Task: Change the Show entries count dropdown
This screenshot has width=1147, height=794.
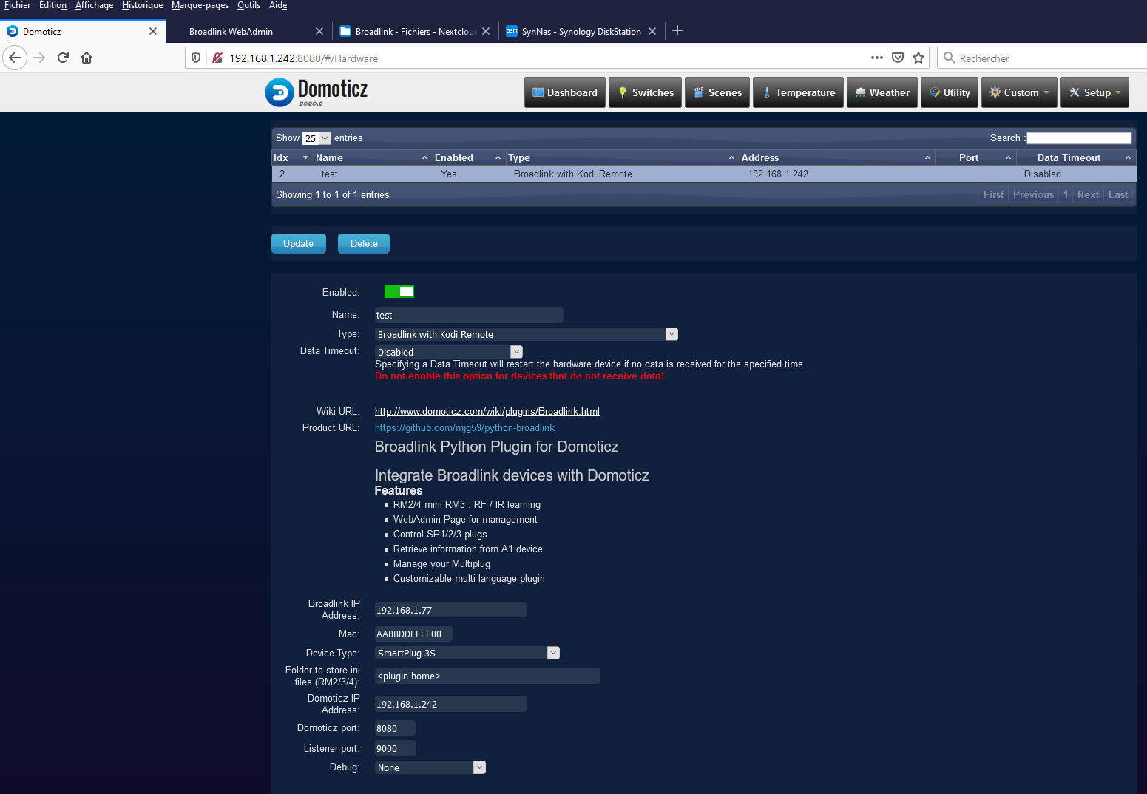Action: point(316,138)
